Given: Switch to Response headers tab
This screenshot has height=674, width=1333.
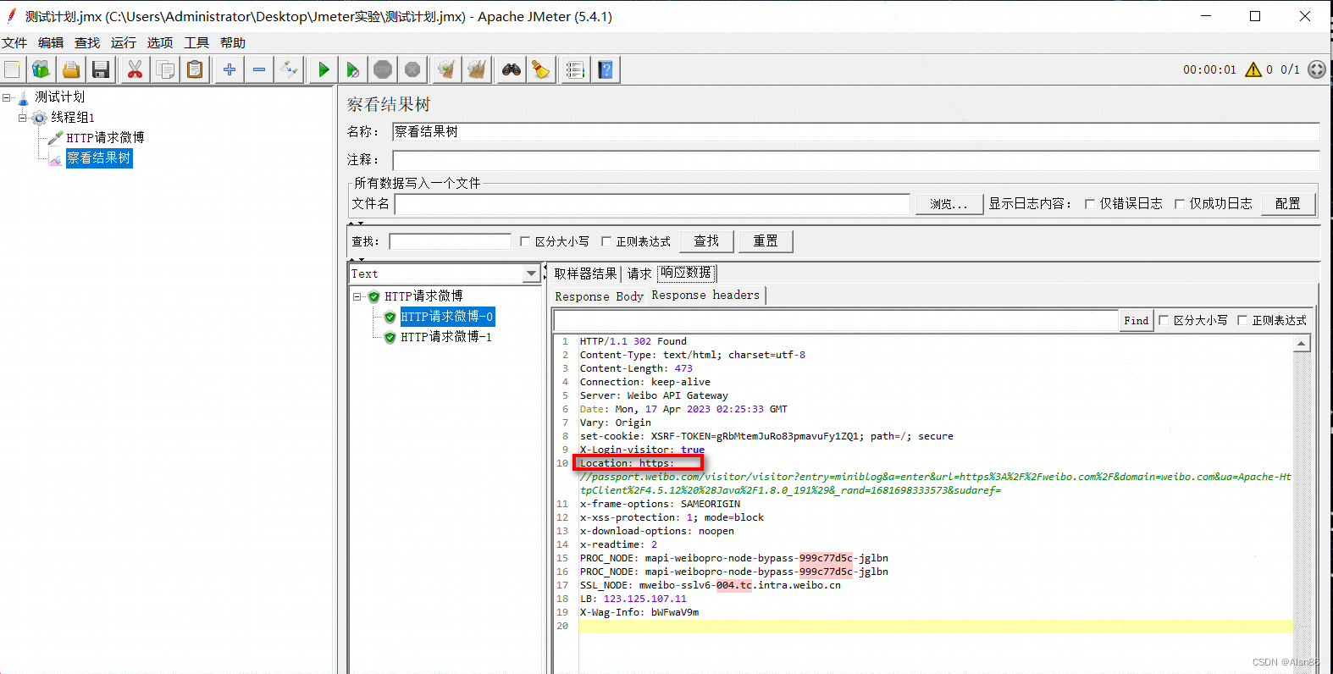Looking at the screenshot, I should pyautogui.click(x=705, y=295).
